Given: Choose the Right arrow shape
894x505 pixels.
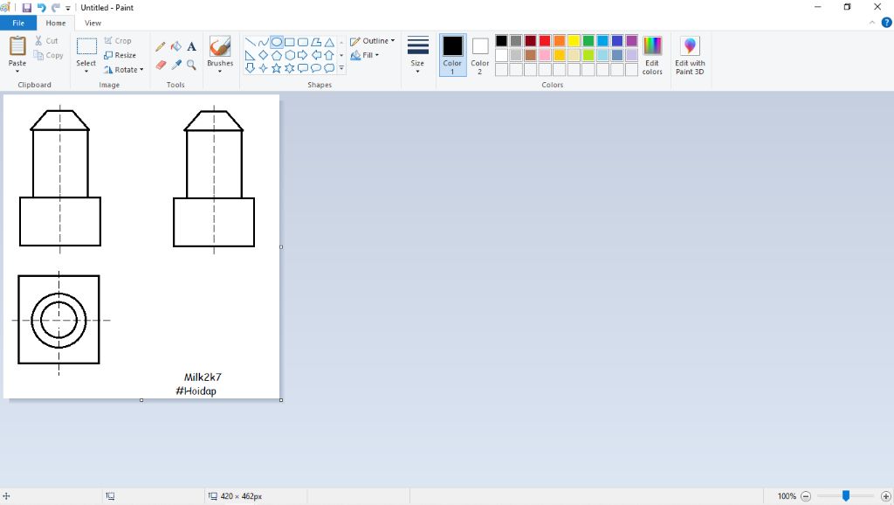Looking at the screenshot, I should click(x=303, y=55).
